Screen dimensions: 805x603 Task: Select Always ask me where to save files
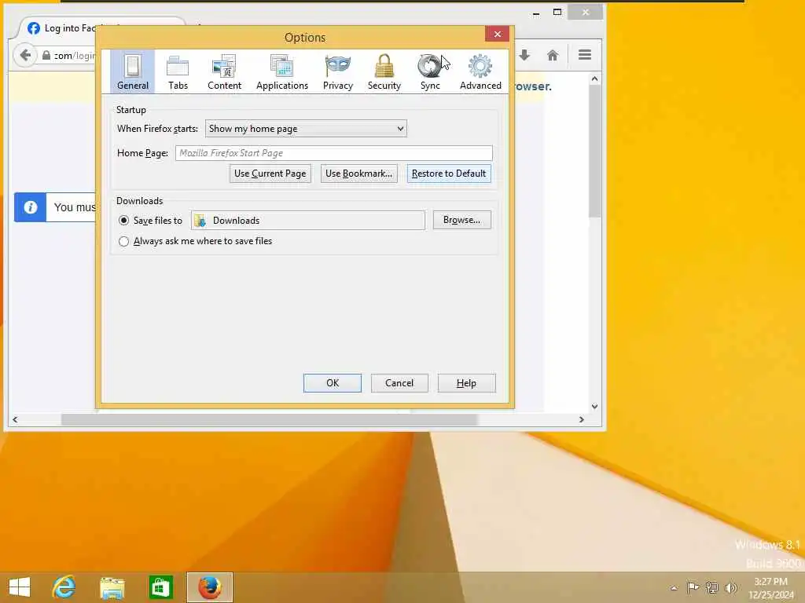pos(123,241)
